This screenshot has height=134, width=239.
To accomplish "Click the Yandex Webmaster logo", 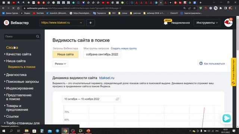I will [16, 23].
